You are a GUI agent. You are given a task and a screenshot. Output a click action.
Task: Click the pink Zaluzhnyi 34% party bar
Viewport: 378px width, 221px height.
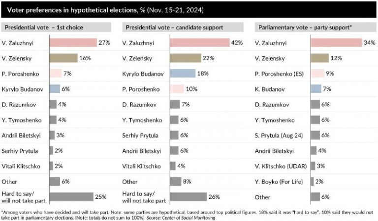332,43
